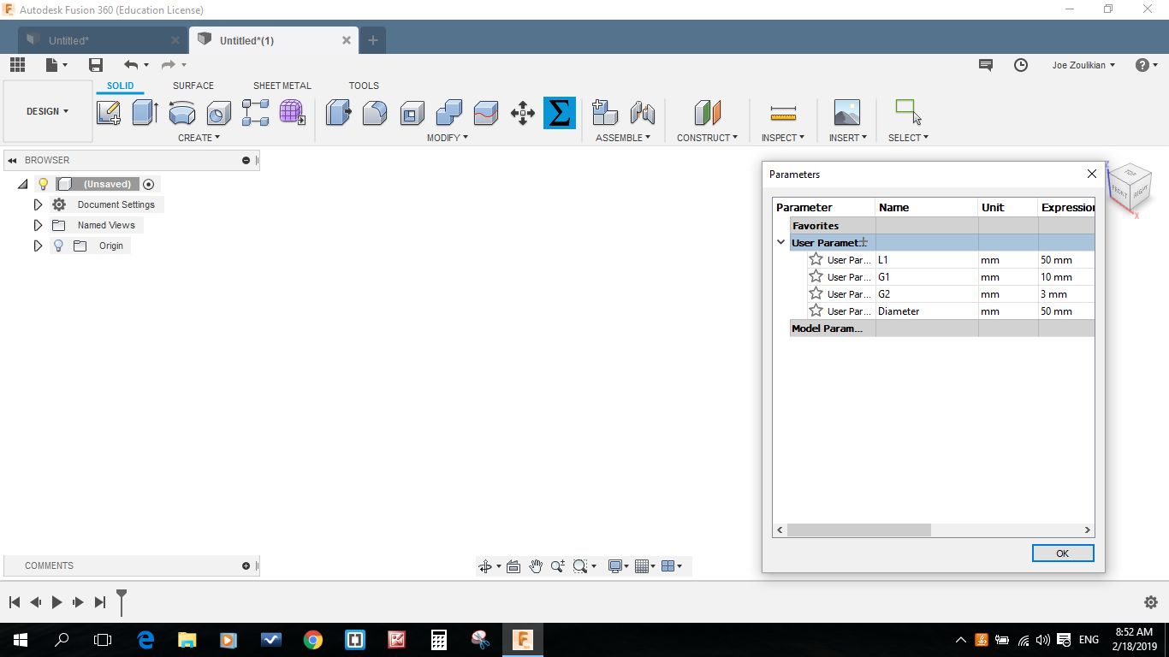Switch to the SURFACE tab
Screen dimensions: 1169x657
tap(193, 86)
